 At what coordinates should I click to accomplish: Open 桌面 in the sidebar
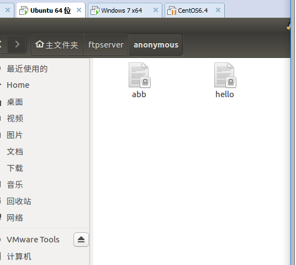[x=45, y=102]
